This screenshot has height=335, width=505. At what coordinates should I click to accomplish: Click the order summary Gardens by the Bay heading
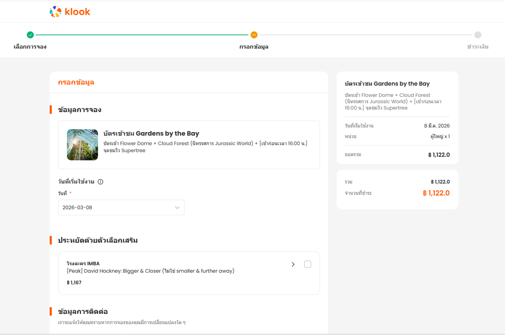(x=387, y=84)
